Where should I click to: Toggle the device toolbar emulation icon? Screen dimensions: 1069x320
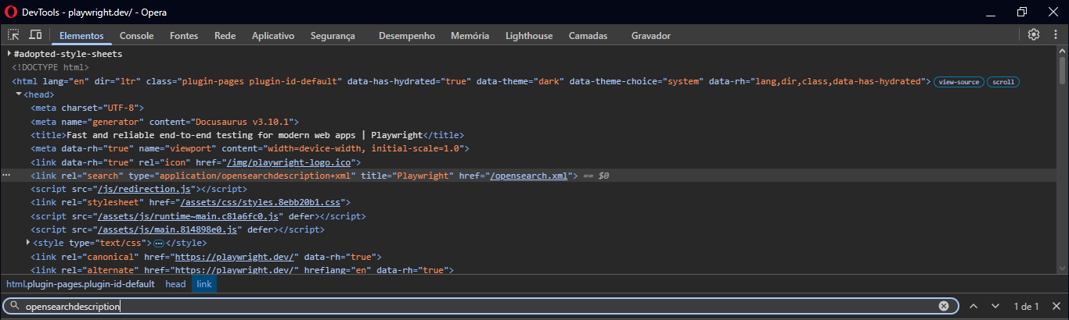pyautogui.click(x=35, y=35)
